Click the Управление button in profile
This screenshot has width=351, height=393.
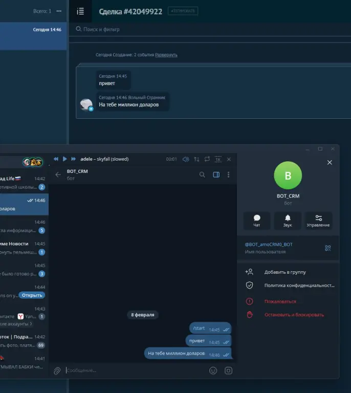click(x=318, y=221)
